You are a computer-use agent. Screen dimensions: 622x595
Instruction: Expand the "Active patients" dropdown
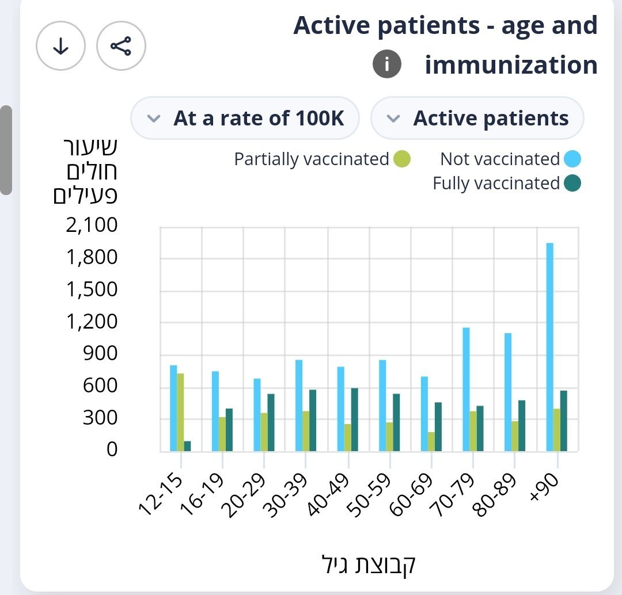[x=477, y=119]
